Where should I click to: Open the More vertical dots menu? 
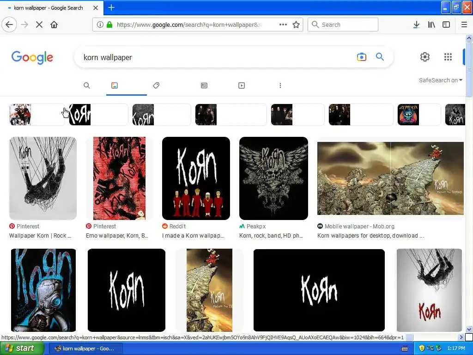coord(280,86)
